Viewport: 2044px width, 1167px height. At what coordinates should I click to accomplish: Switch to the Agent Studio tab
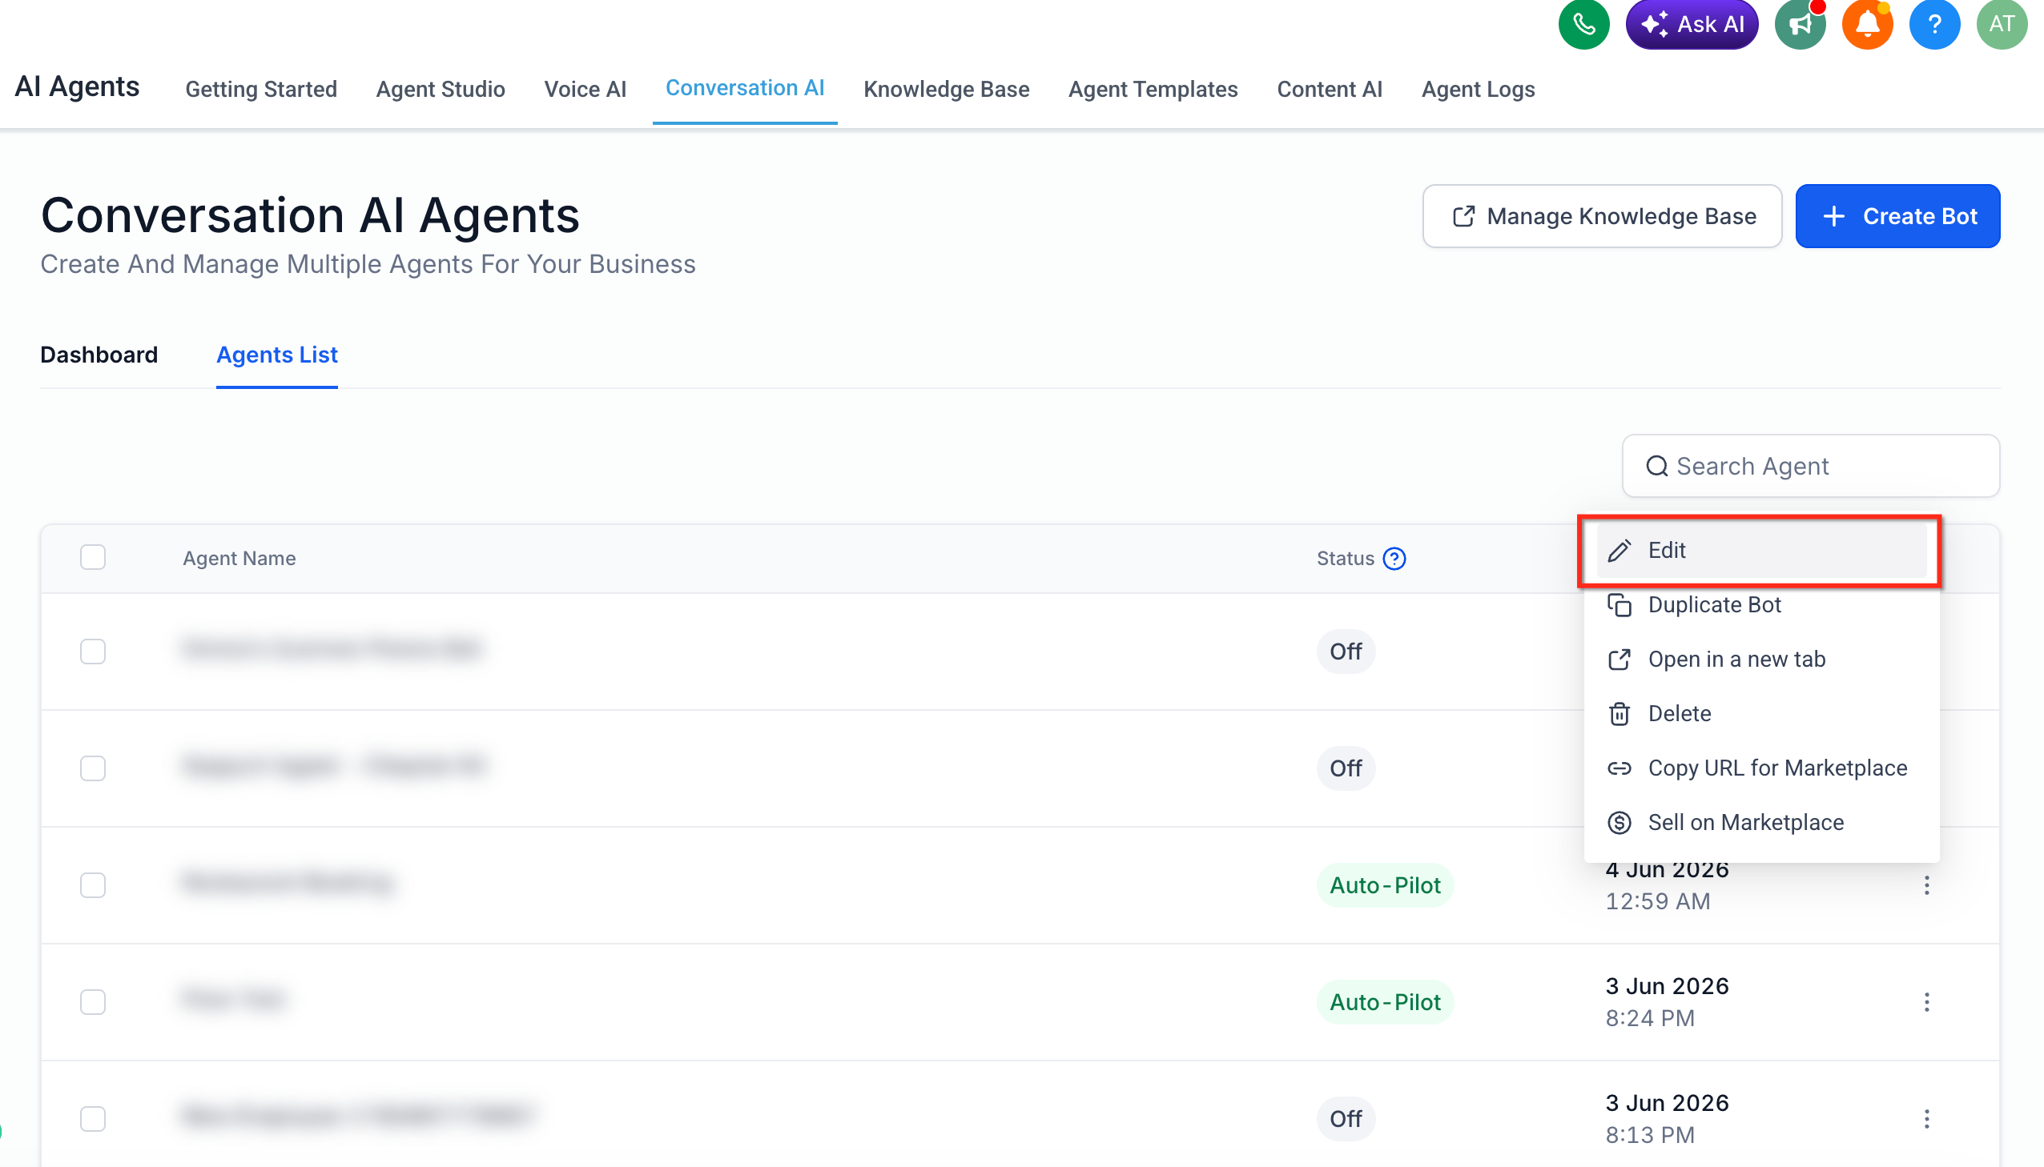(x=441, y=89)
